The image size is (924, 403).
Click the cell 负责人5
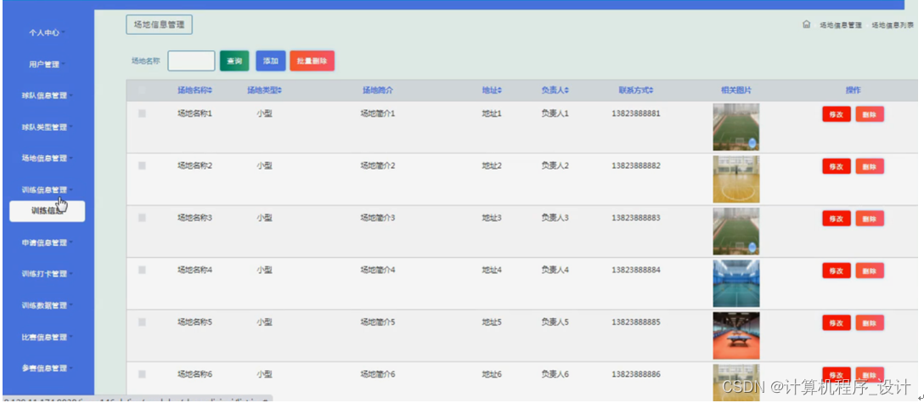555,322
